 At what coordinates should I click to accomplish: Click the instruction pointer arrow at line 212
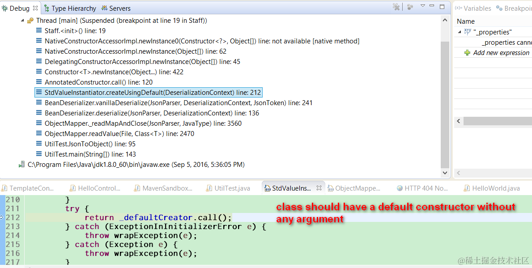pos(2,217)
